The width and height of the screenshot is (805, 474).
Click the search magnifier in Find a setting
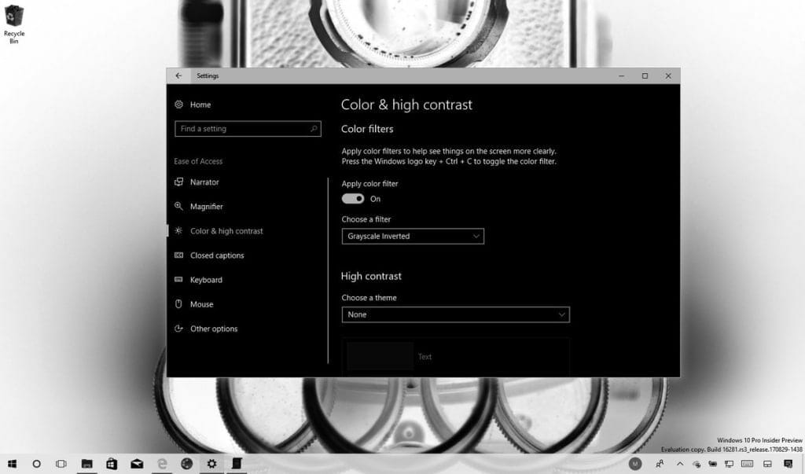tap(314, 129)
